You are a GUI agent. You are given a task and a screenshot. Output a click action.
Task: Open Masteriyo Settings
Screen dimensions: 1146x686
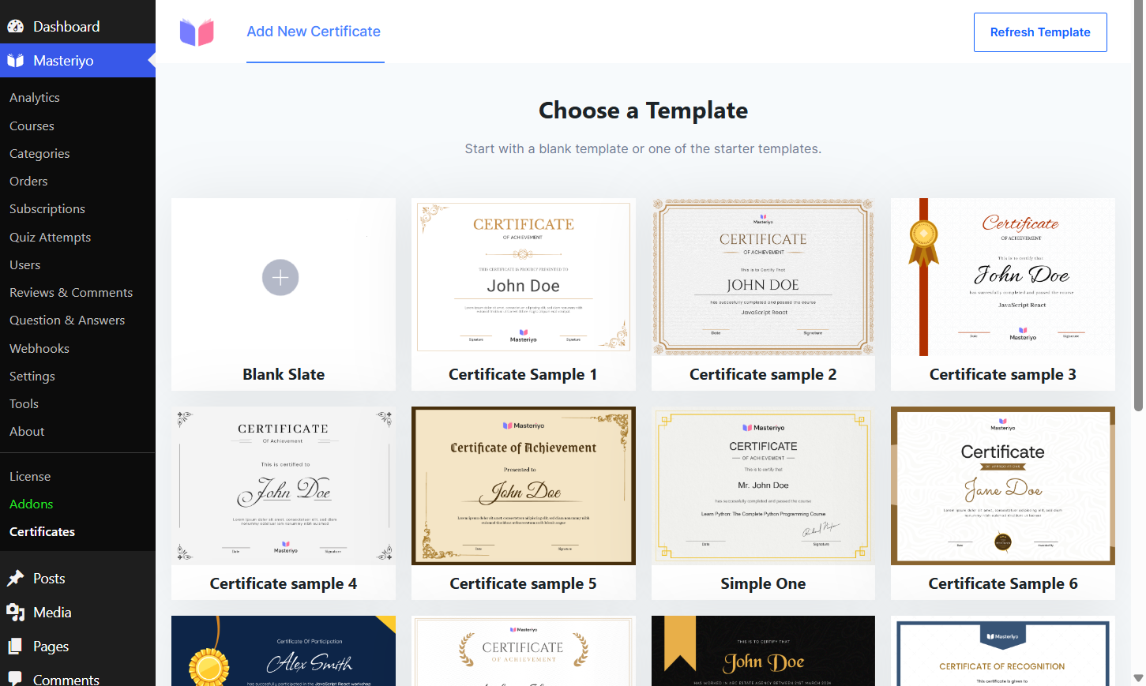click(x=32, y=376)
